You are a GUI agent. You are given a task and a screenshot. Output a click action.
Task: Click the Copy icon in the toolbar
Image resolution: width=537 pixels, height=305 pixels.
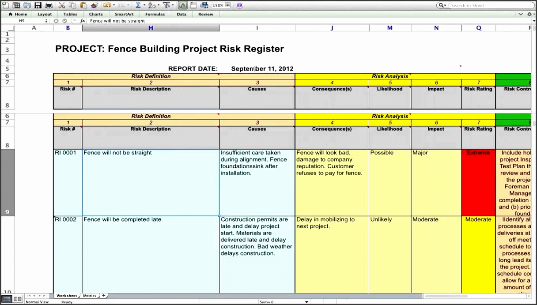[x=73, y=5]
